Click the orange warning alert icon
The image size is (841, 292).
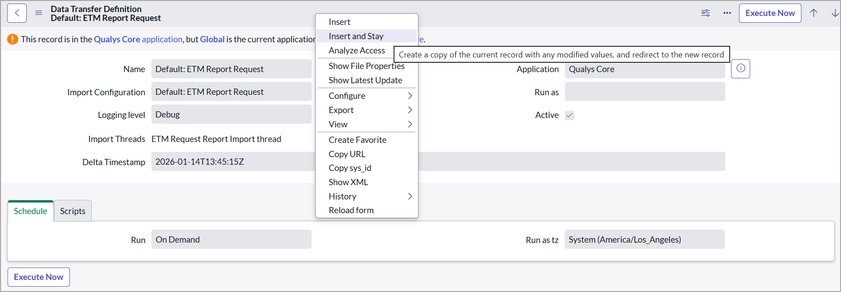(12, 39)
